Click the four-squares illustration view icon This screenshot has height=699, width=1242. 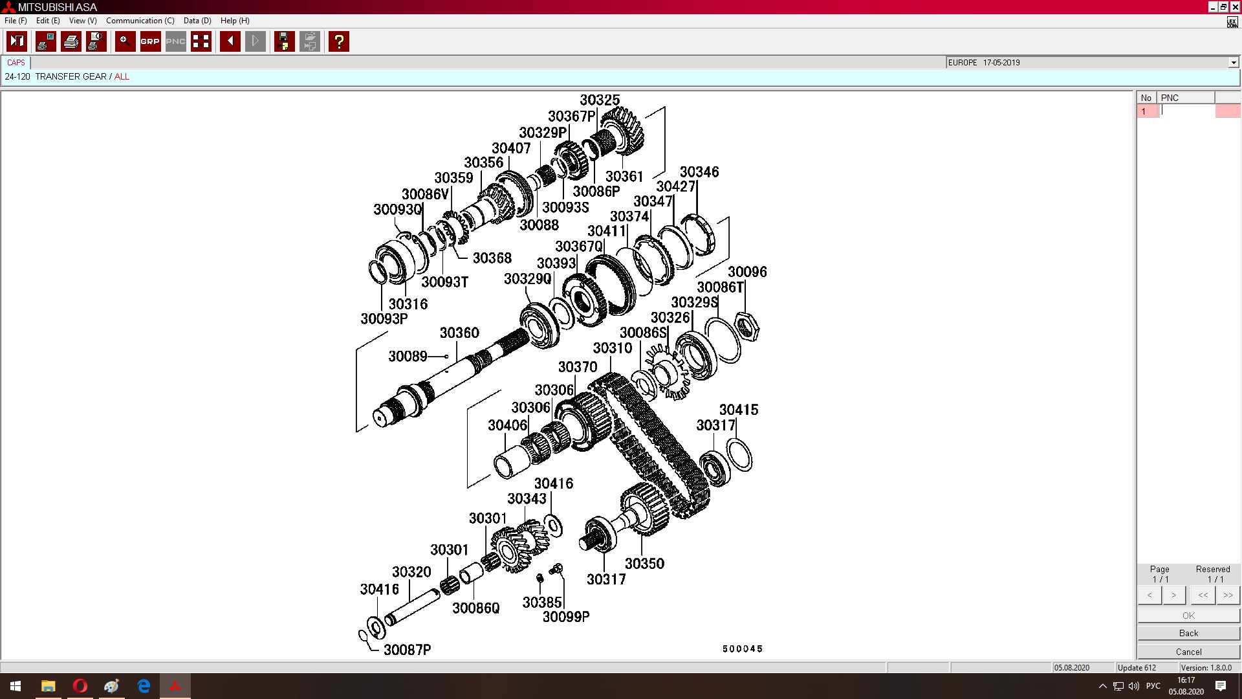click(x=201, y=41)
